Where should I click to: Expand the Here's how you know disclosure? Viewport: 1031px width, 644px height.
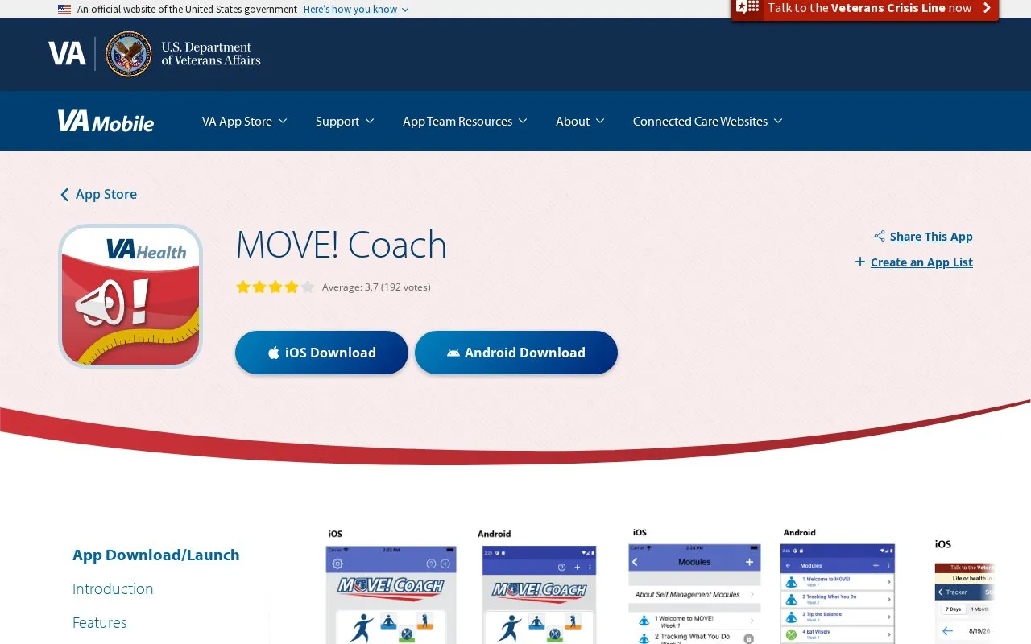[356, 9]
